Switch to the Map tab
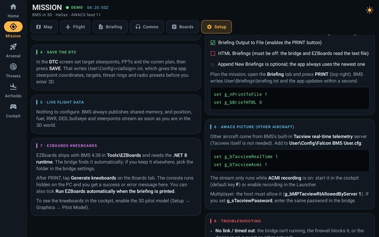Viewport: 379px width, 237px height. point(44,27)
